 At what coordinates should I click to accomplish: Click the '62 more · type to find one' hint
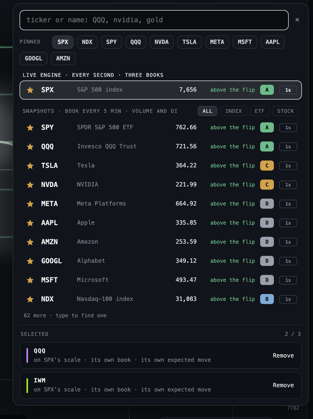click(x=65, y=316)
